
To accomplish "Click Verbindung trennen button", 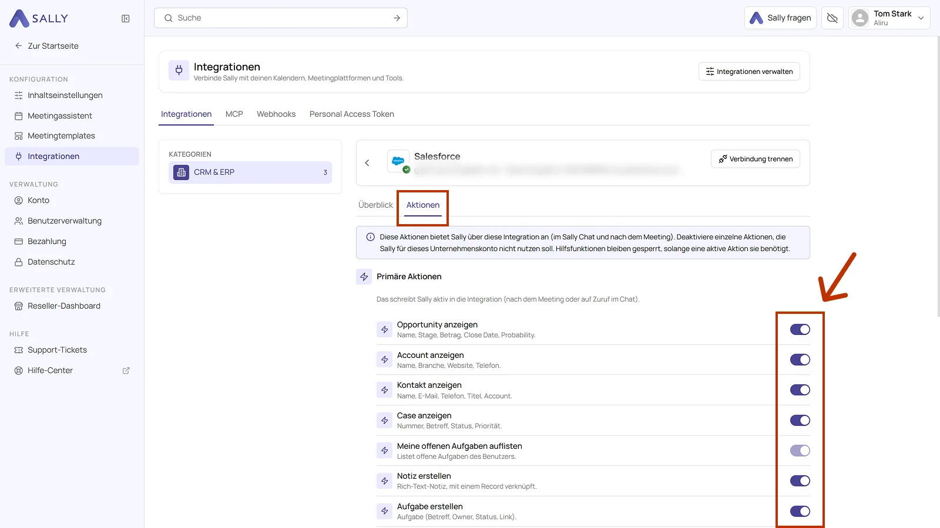I will (x=756, y=159).
